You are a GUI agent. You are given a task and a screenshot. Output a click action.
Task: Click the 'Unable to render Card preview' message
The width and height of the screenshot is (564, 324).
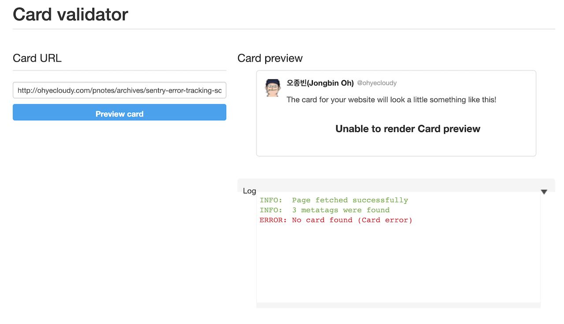(408, 129)
